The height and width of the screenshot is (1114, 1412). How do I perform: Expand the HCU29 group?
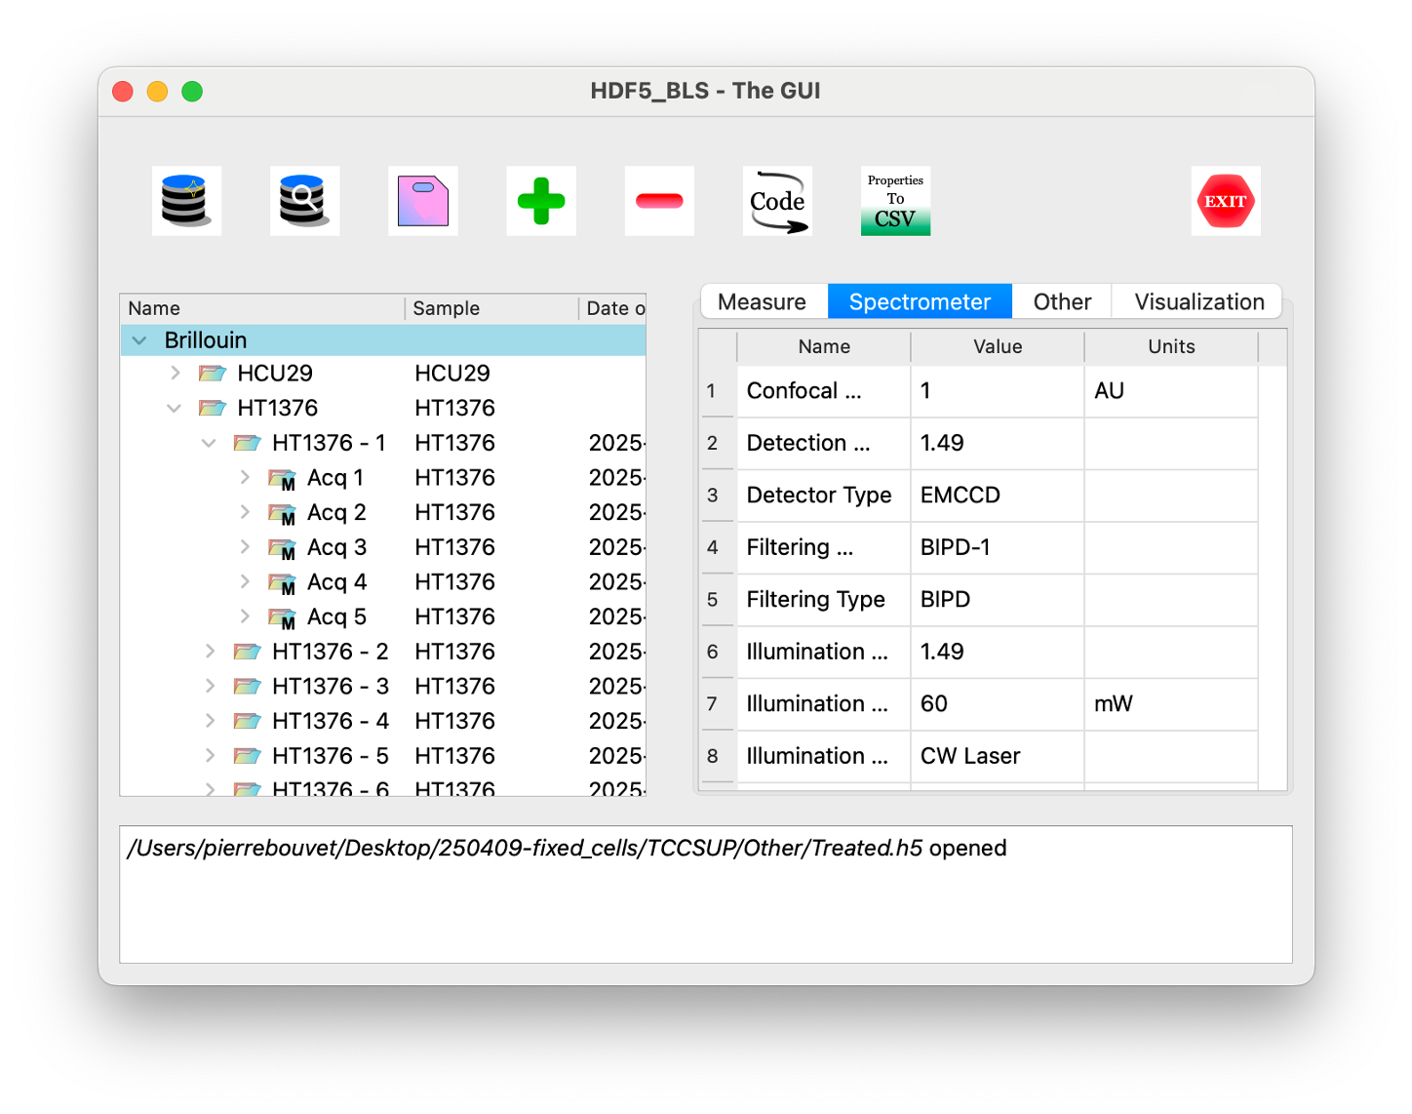click(176, 374)
